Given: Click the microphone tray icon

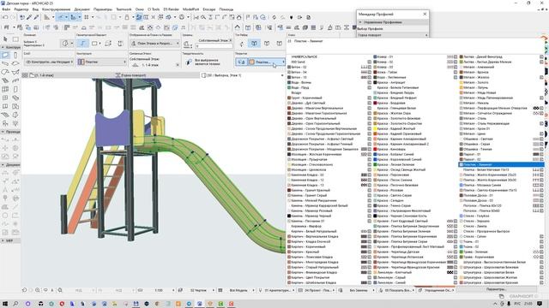Looking at the screenshot, I should click(x=509, y=304).
